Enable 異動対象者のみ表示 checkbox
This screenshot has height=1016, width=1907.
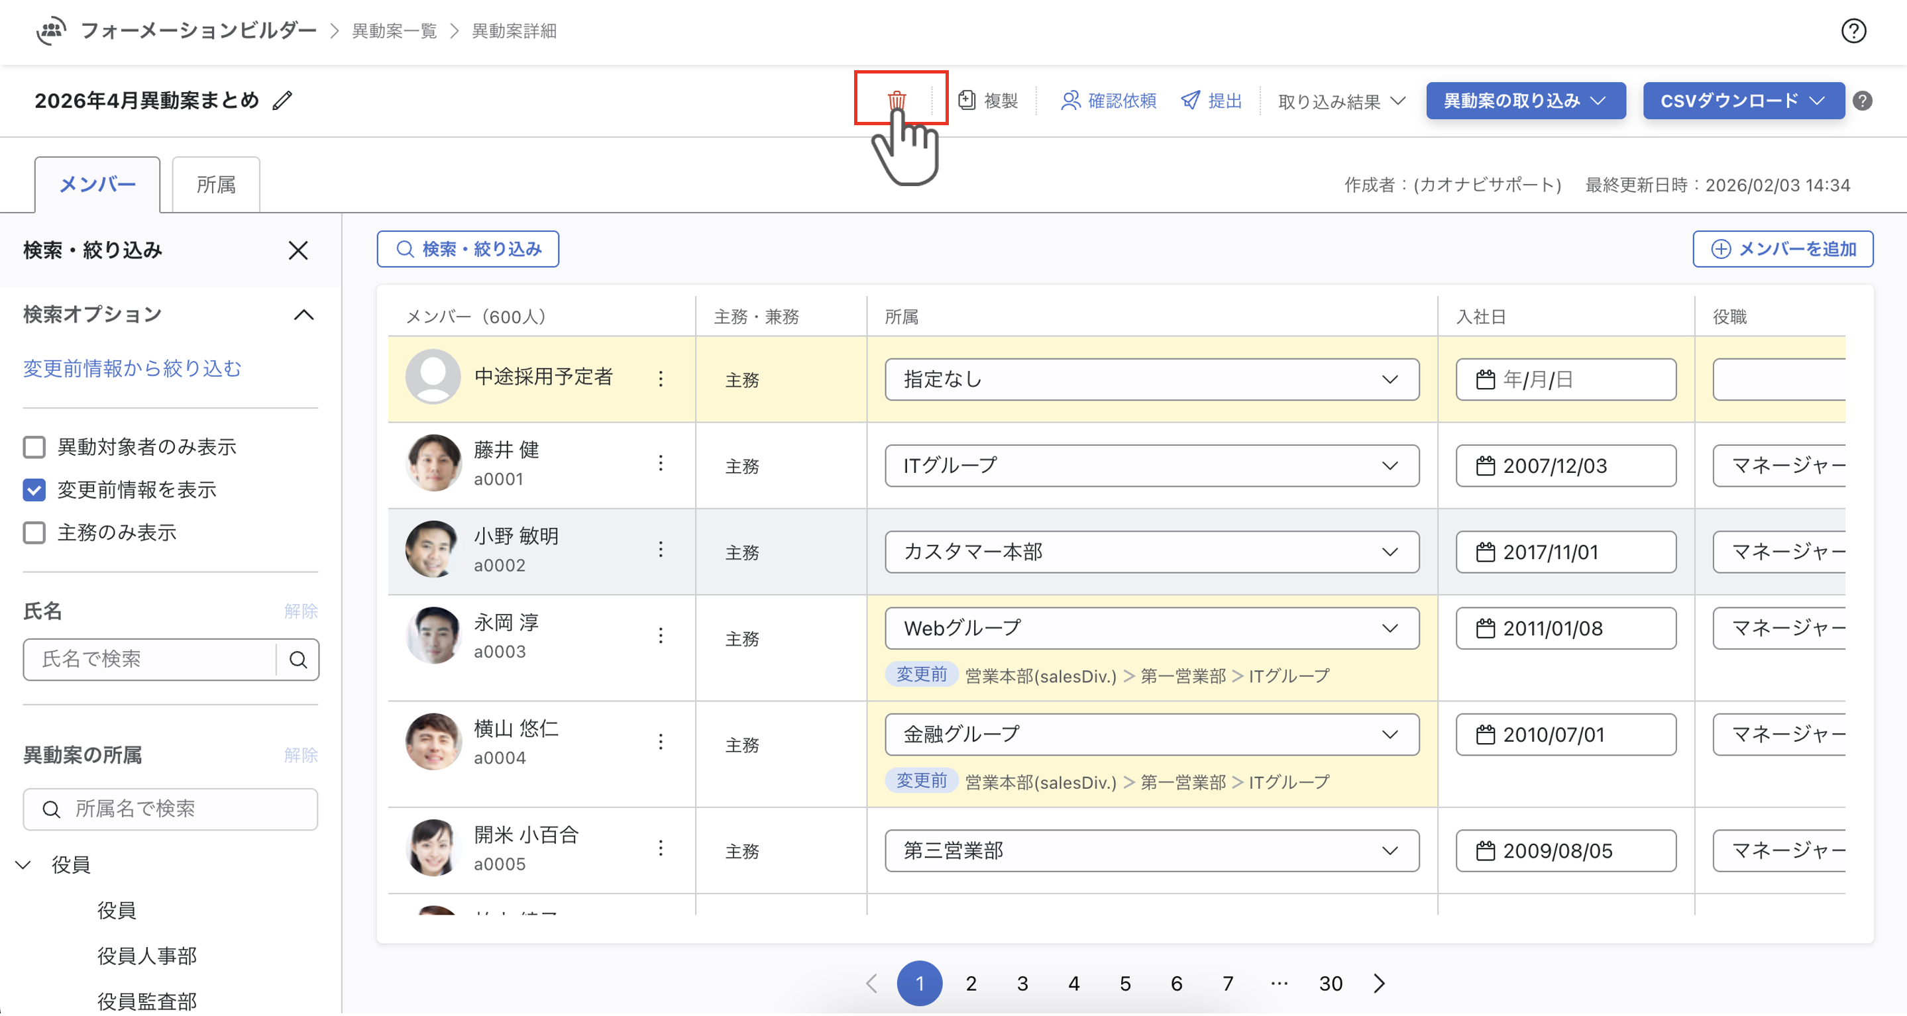[34, 447]
